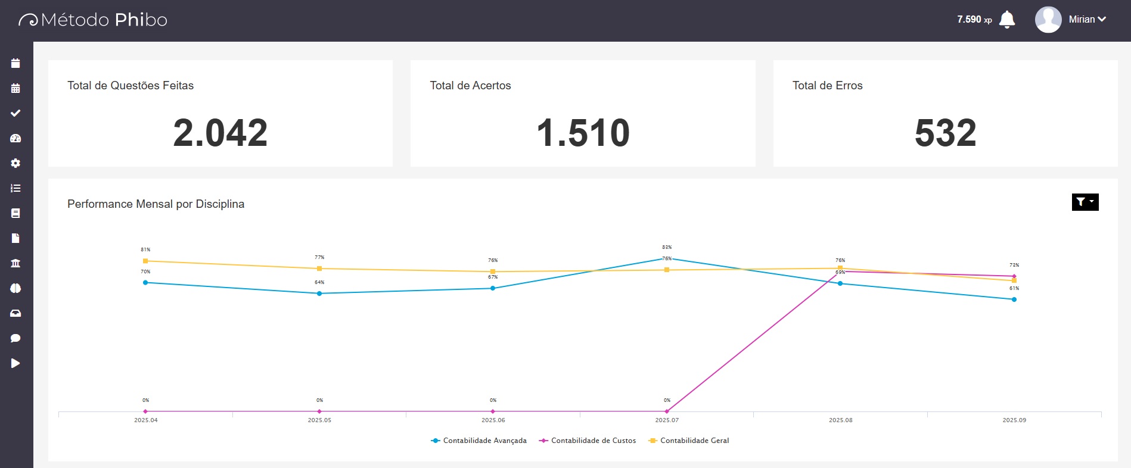Open the chart filter dropdown
Screen dimensions: 1131x468
click(1085, 202)
